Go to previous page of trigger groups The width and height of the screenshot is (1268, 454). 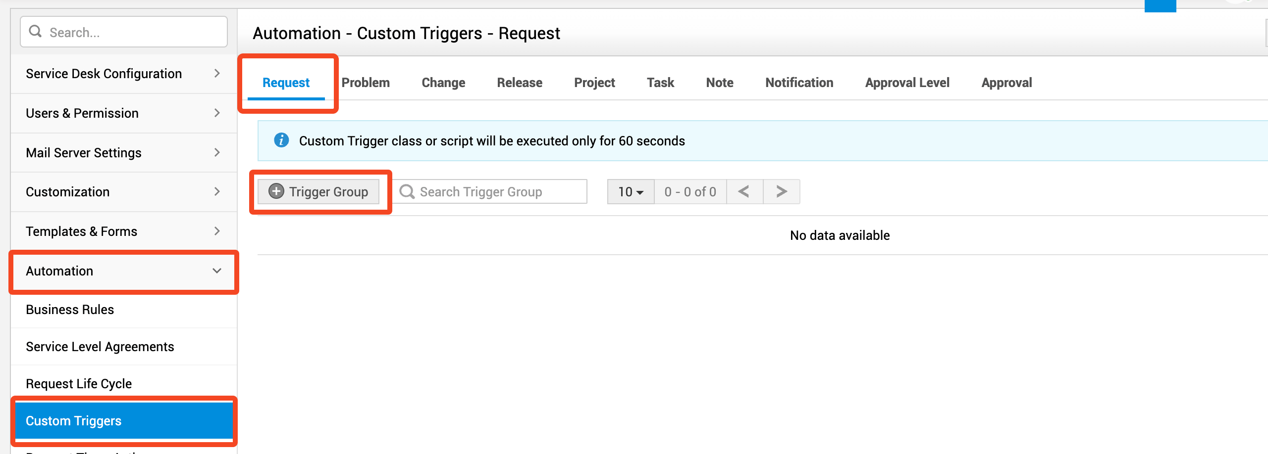pyautogui.click(x=744, y=191)
